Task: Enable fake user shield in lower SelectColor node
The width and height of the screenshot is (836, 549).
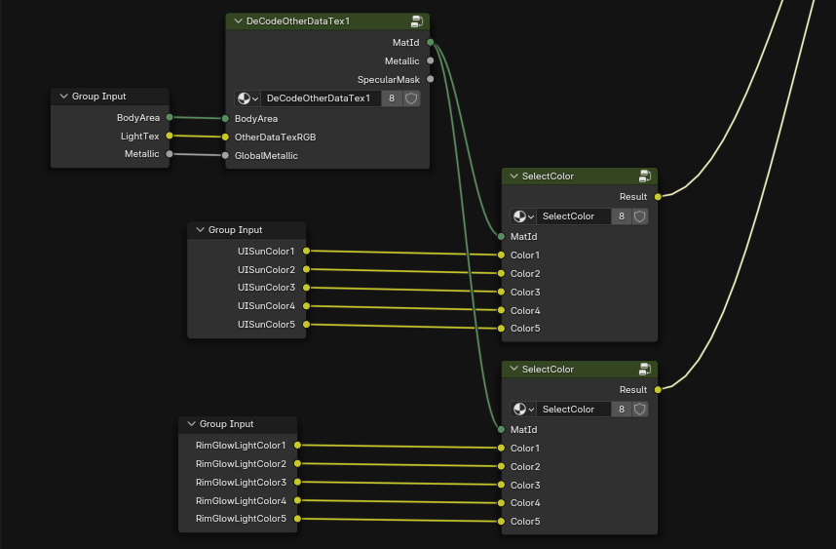Action: (x=640, y=410)
